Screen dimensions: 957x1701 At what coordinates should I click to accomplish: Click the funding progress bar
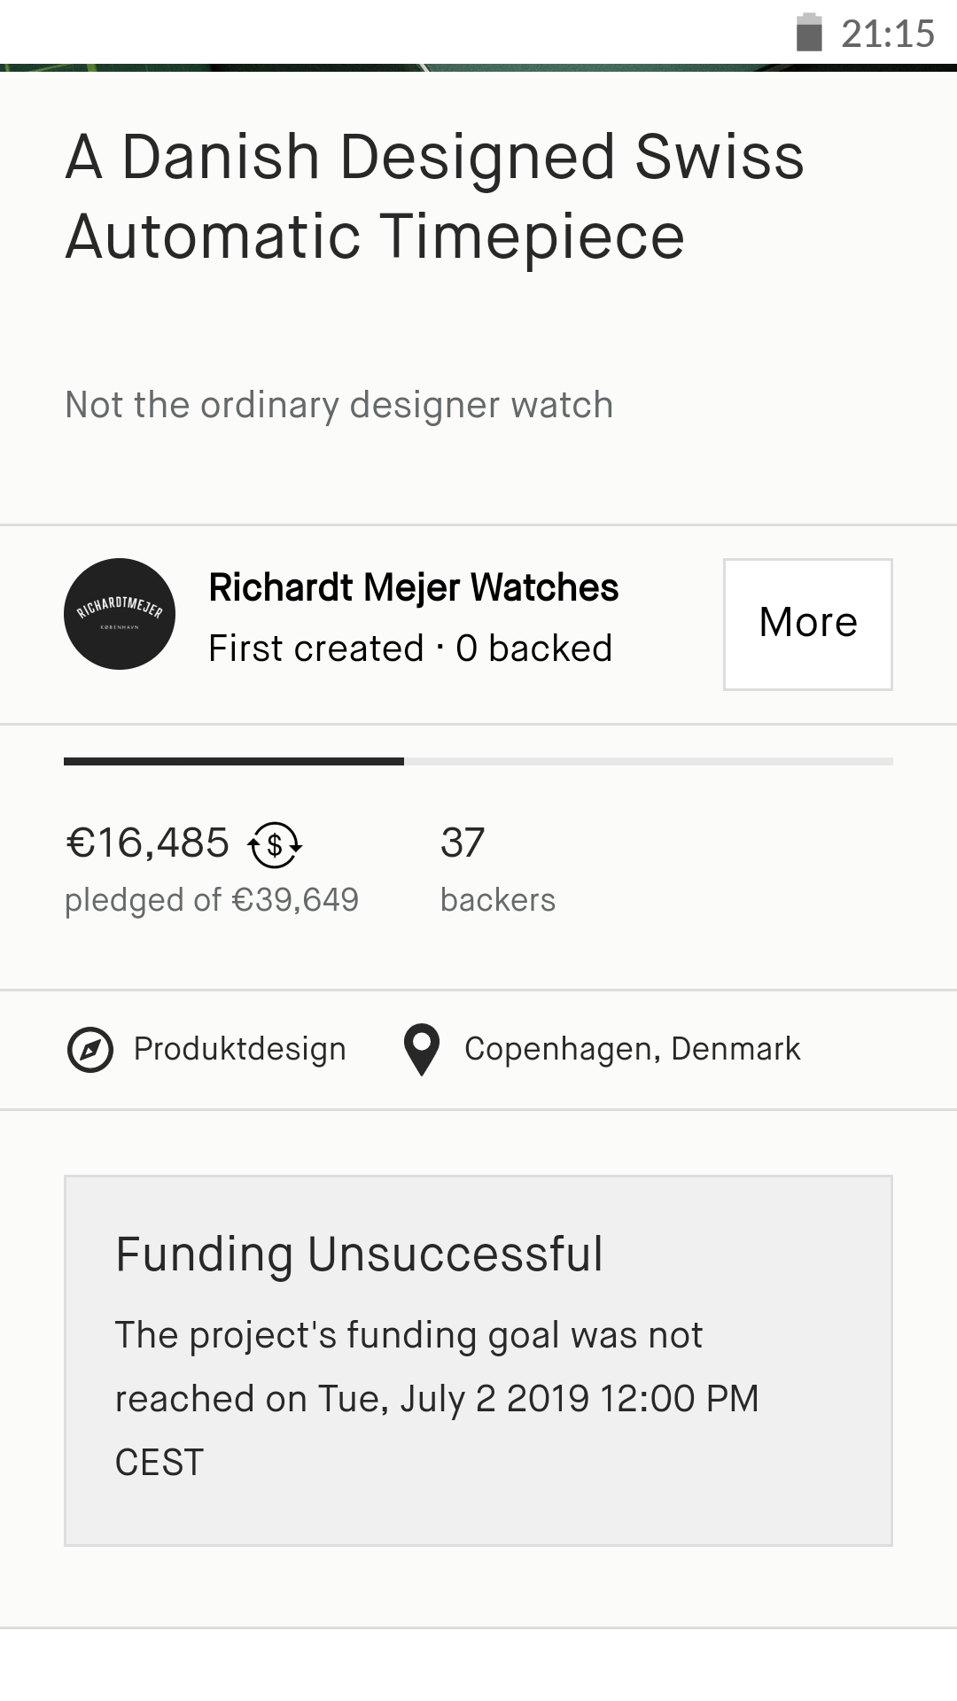coord(478,761)
